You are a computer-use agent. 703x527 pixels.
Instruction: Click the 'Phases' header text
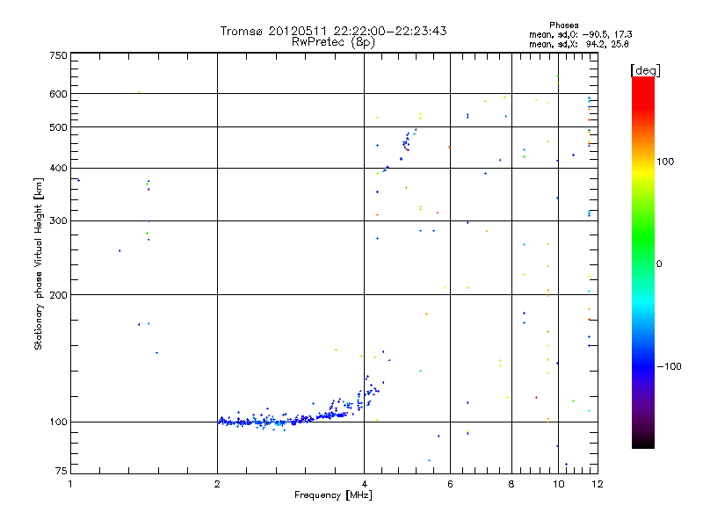(563, 25)
